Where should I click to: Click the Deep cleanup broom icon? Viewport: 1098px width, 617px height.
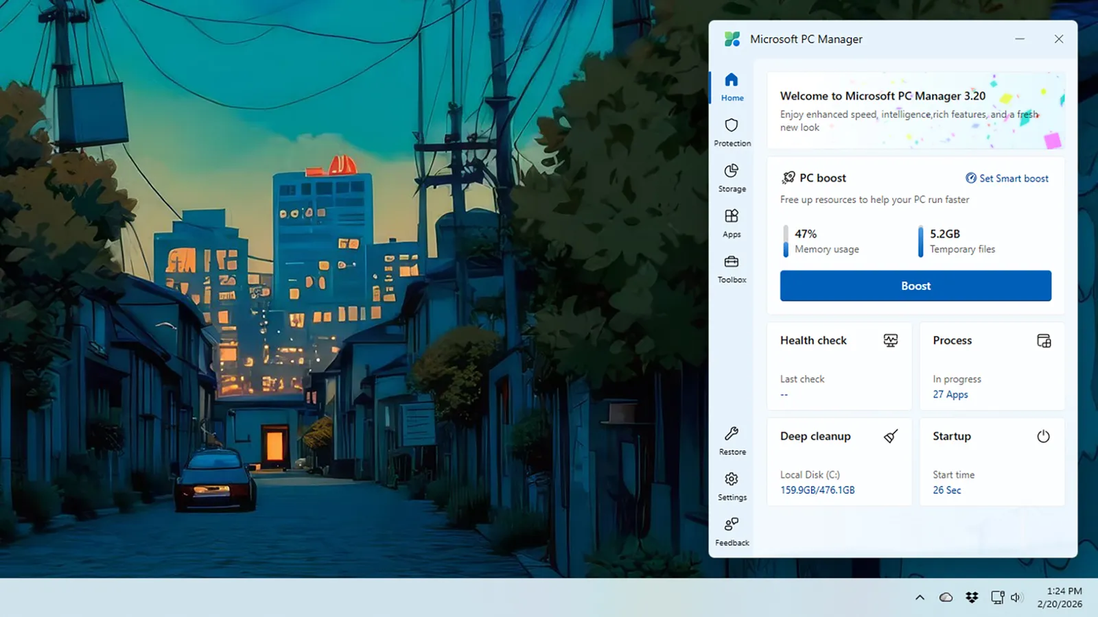click(x=890, y=437)
